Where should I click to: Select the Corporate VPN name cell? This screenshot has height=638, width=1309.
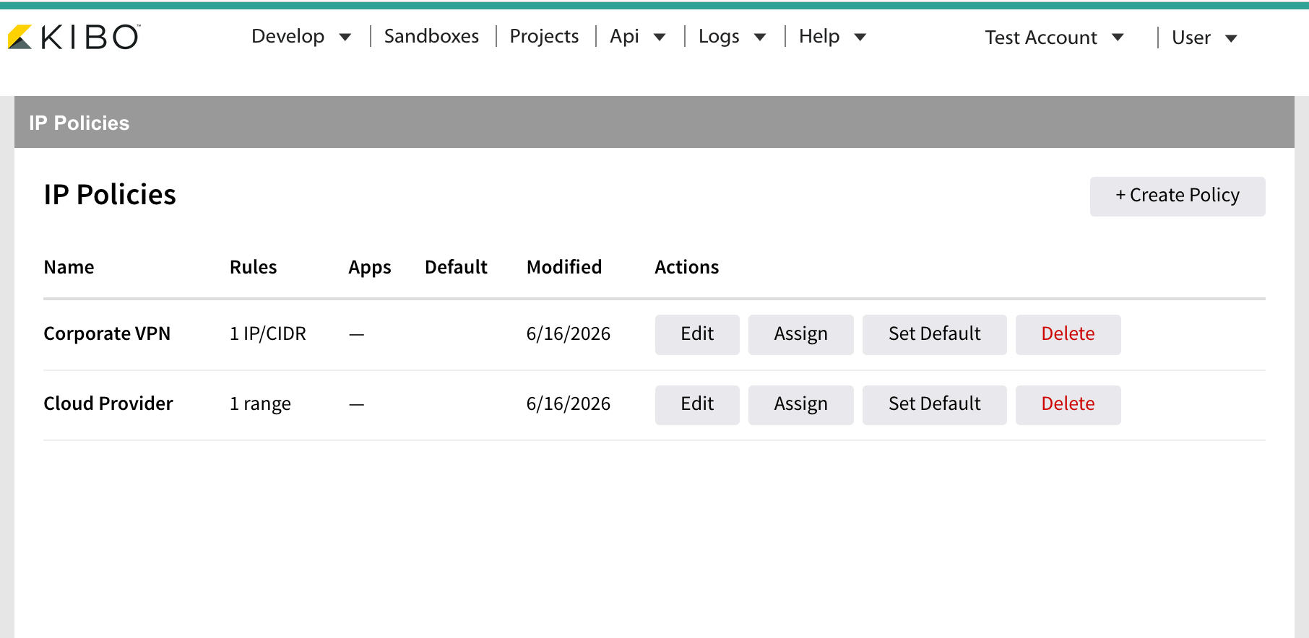coord(107,333)
